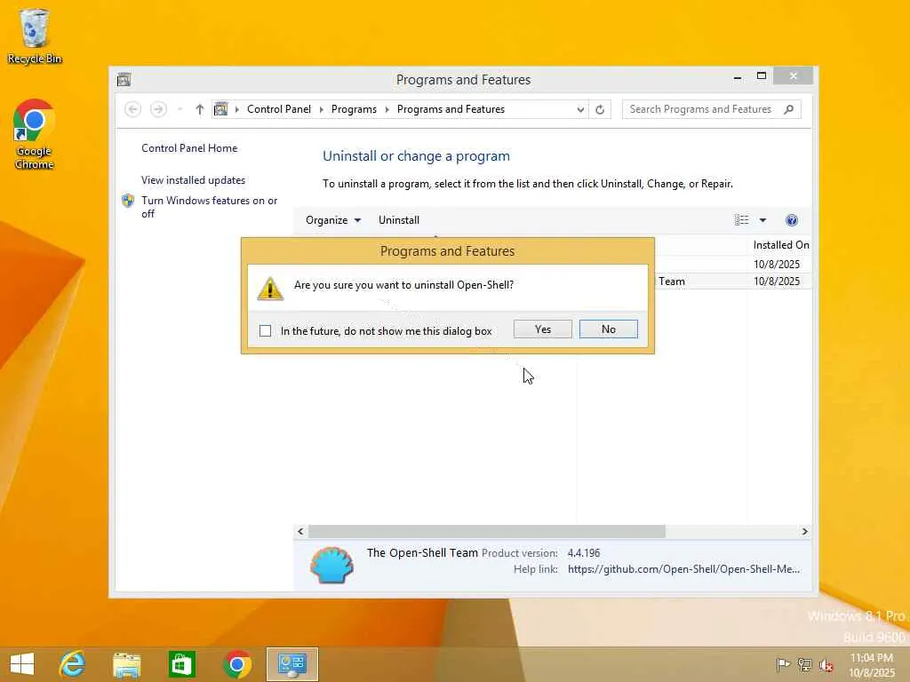
Task: Open the Windows Start button
Action: tap(22, 664)
